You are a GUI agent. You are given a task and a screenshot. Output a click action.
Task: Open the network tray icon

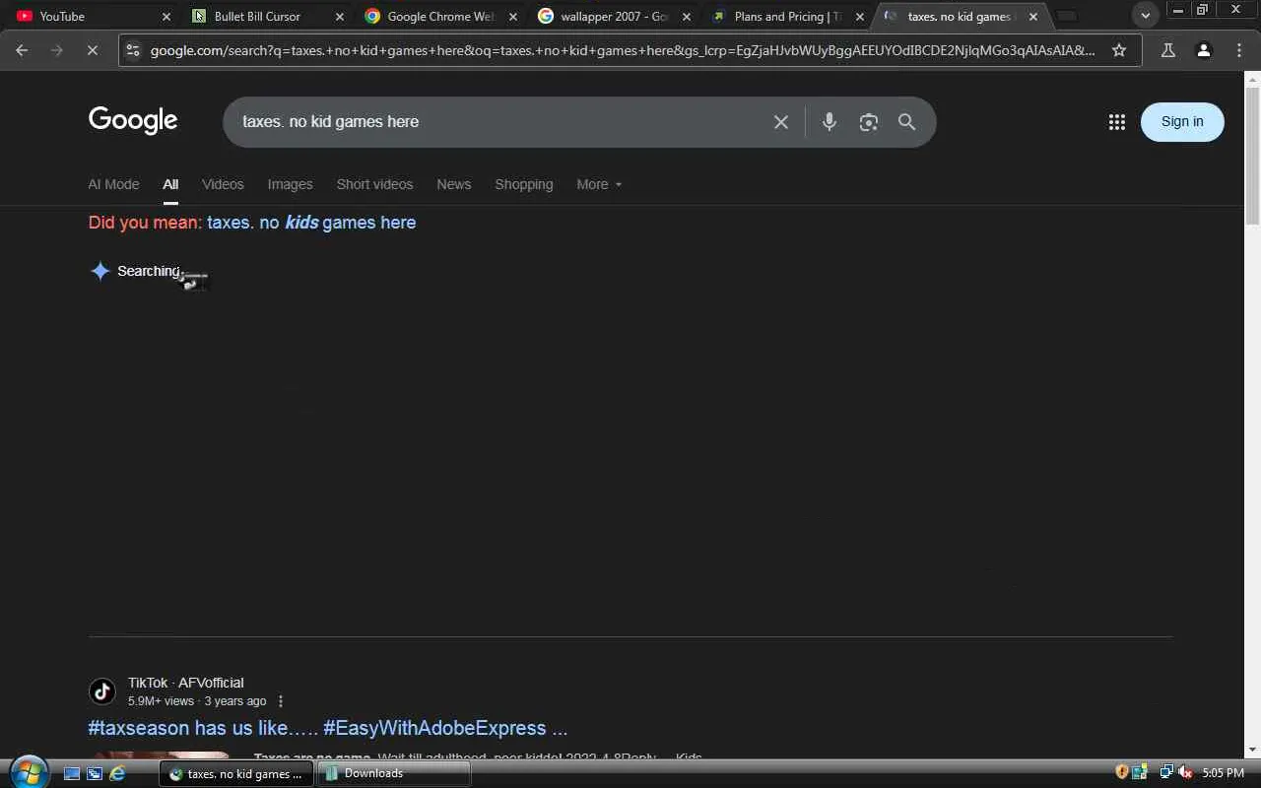tap(1166, 772)
